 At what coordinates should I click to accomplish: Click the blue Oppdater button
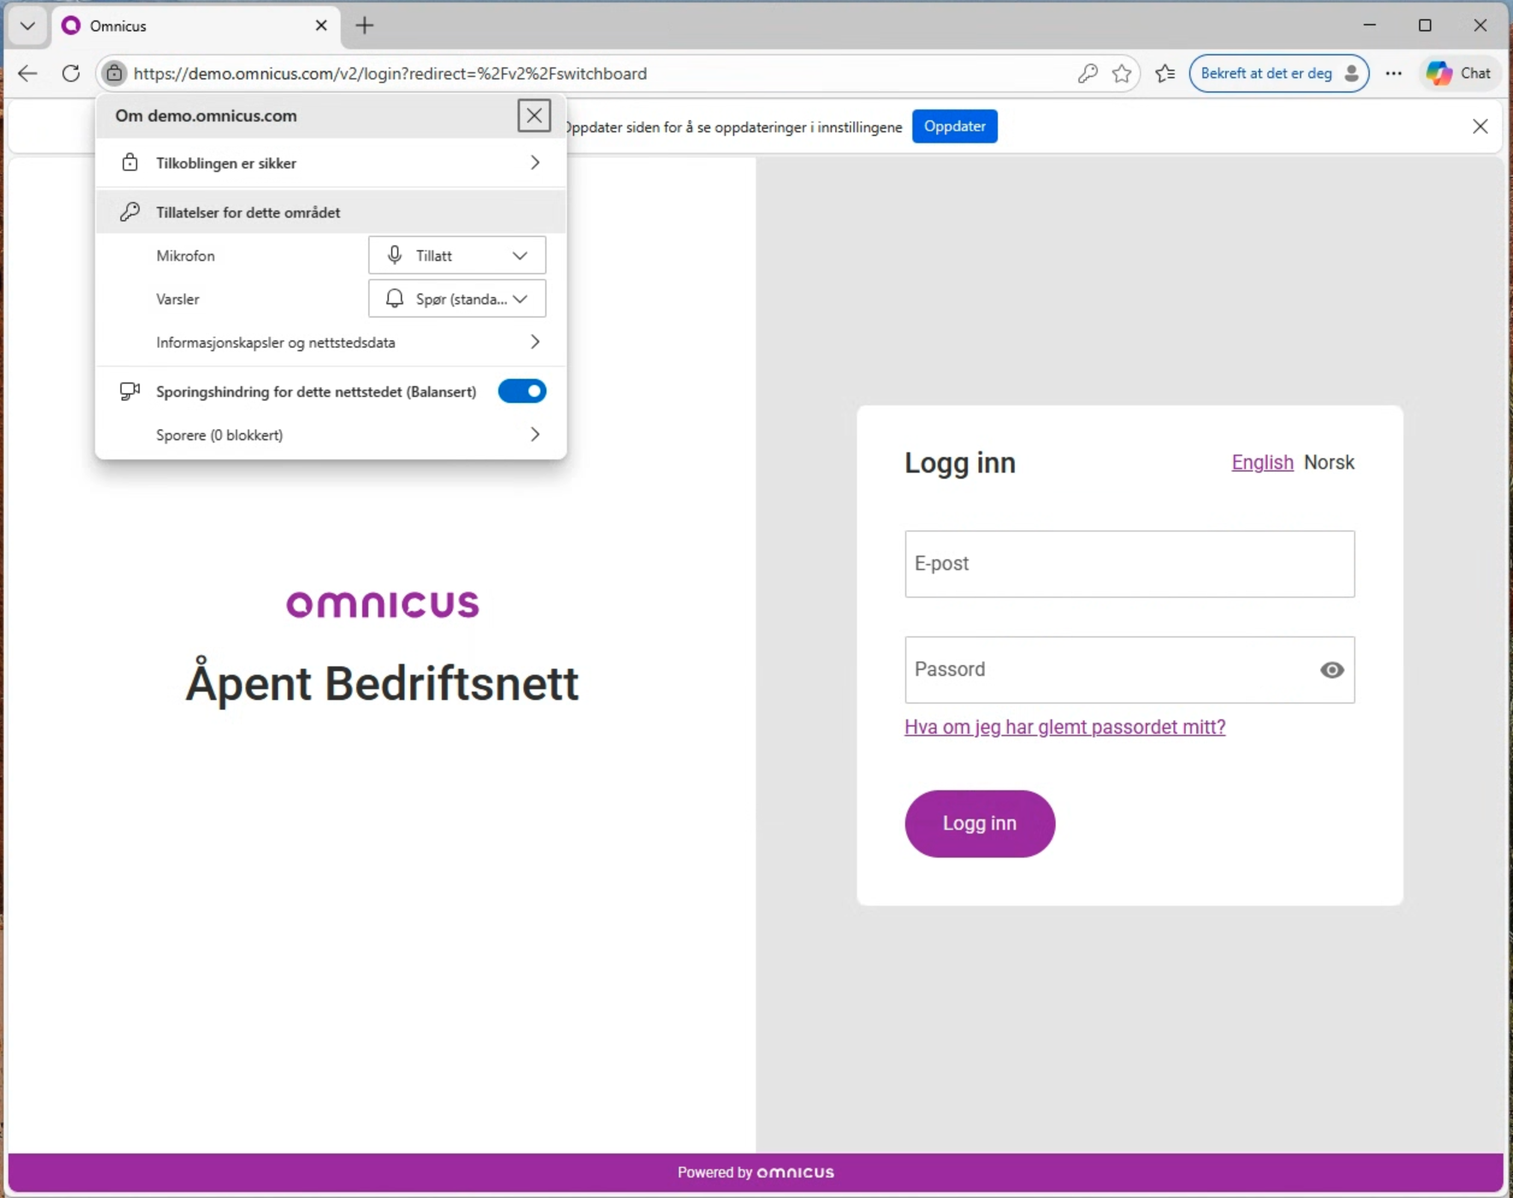pos(954,126)
